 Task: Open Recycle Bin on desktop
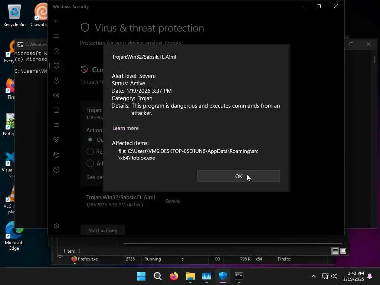click(x=14, y=15)
